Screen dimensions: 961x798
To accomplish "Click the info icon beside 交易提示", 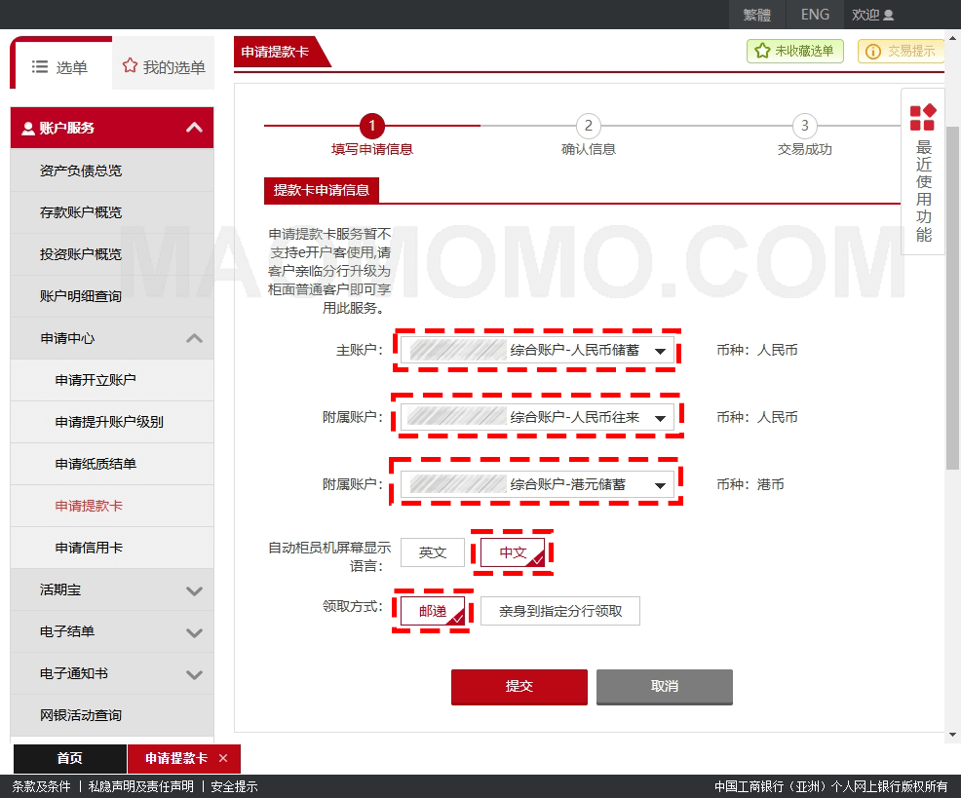I will (873, 52).
